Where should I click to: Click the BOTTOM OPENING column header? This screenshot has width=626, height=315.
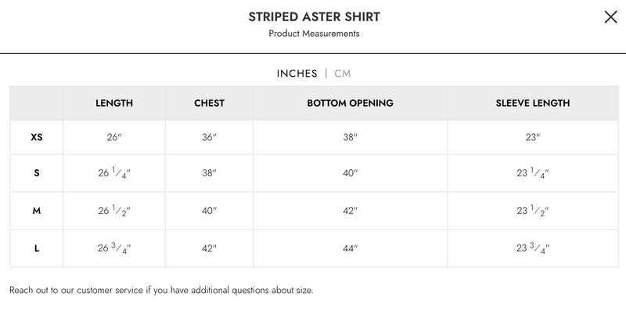pyautogui.click(x=350, y=103)
